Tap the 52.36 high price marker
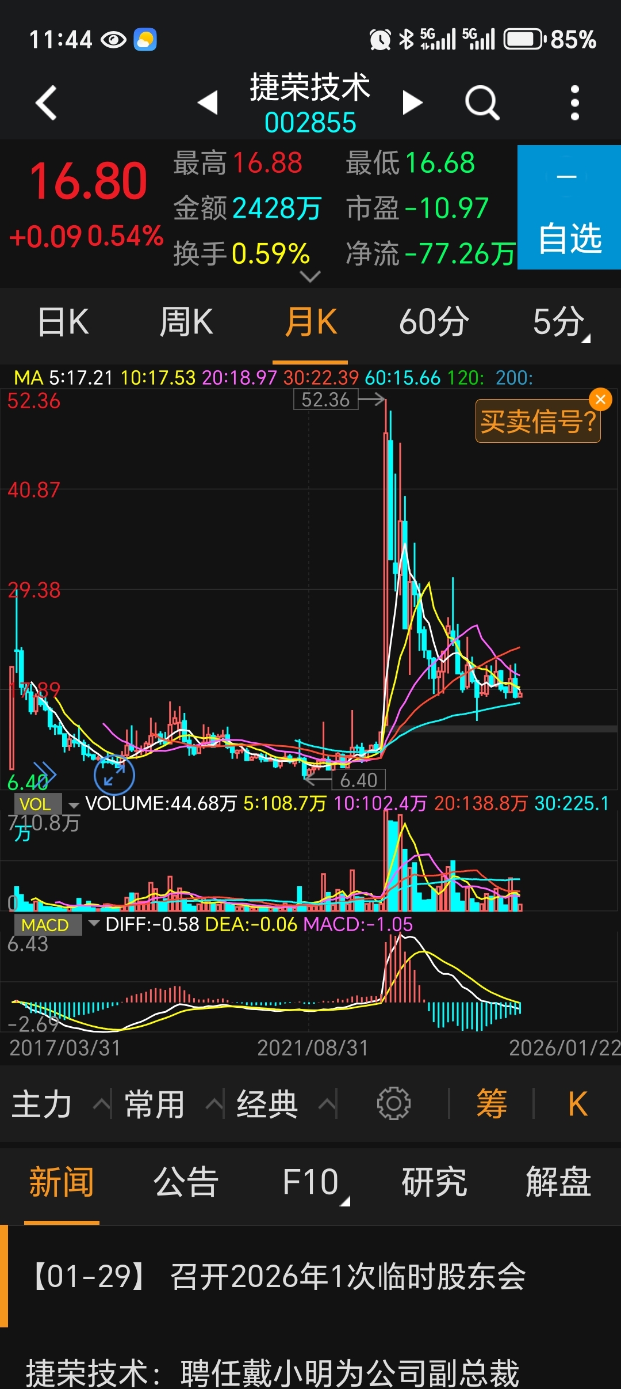621x1389 pixels. (325, 399)
